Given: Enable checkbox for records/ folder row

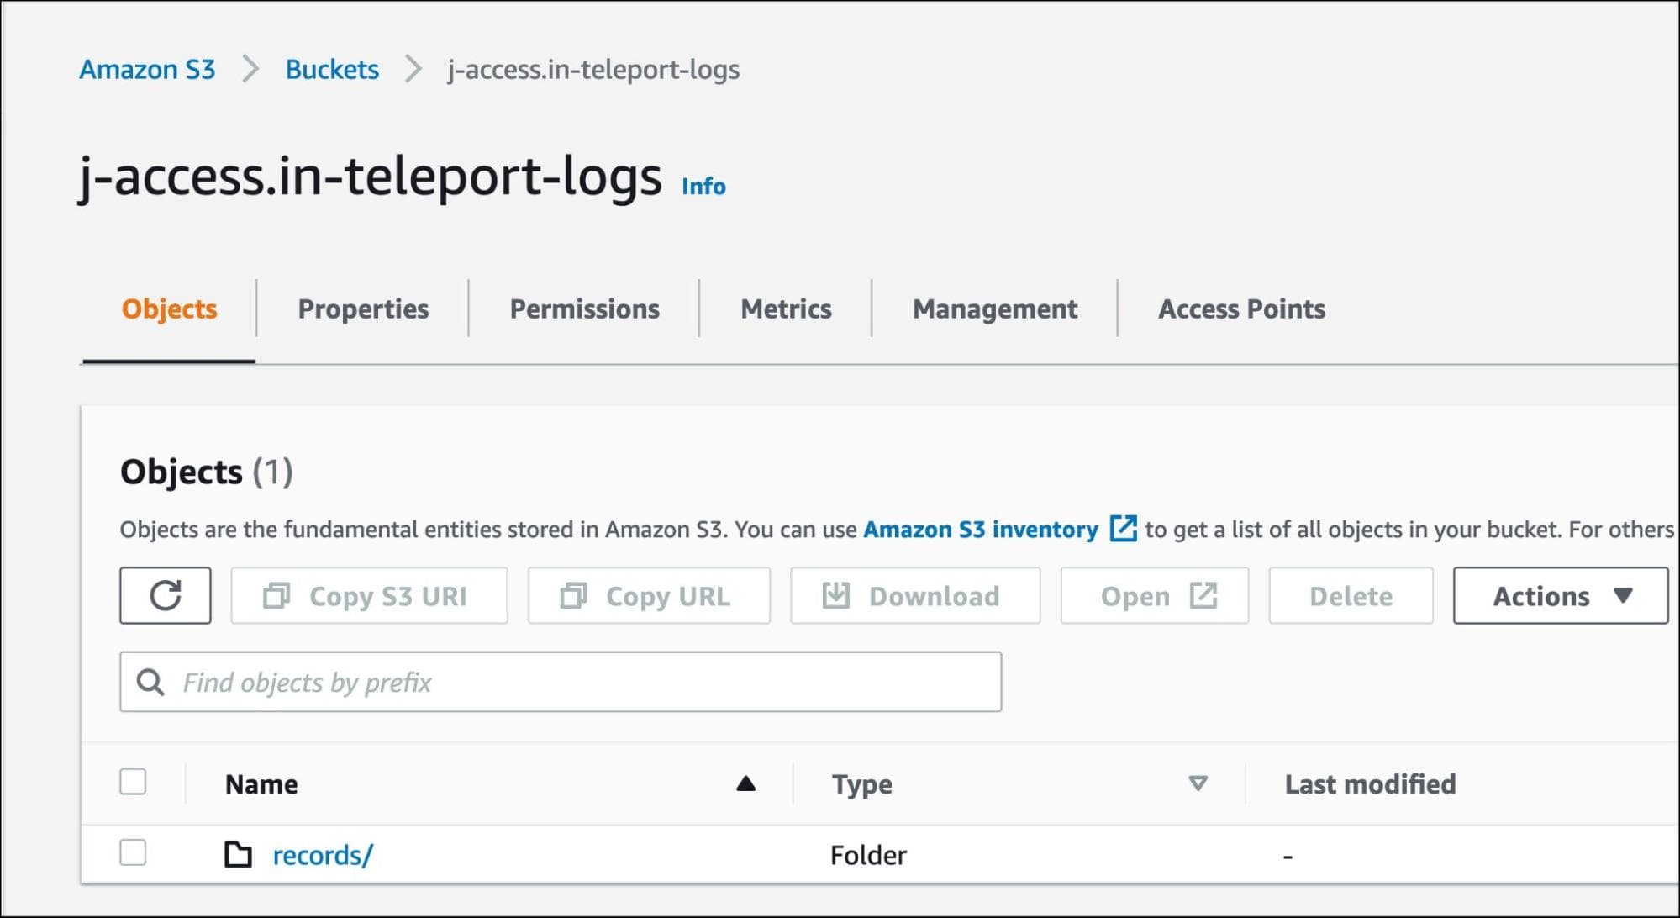Looking at the screenshot, I should [x=134, y=853].
